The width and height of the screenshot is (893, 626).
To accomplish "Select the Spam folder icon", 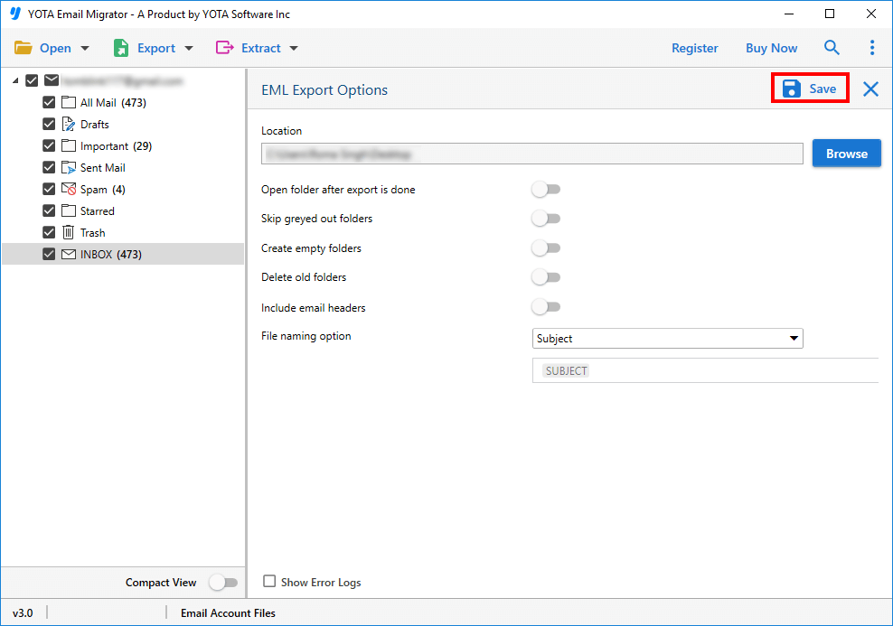I will 69,190.
